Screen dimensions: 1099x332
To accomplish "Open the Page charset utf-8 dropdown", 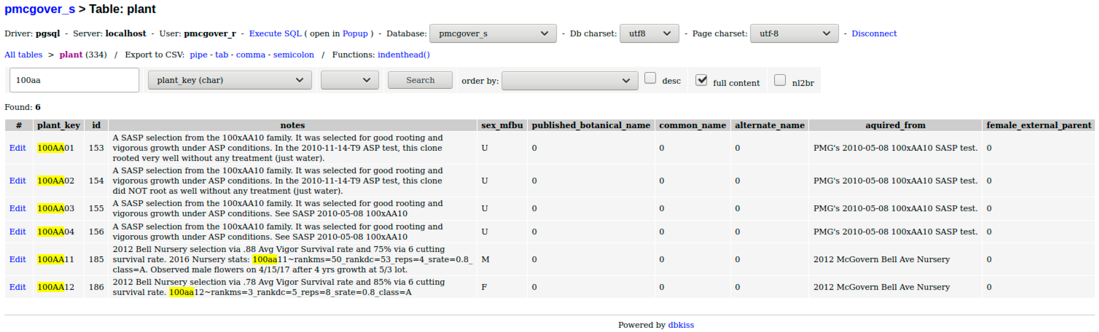I will pyautogui.click(x=793, y=34).
